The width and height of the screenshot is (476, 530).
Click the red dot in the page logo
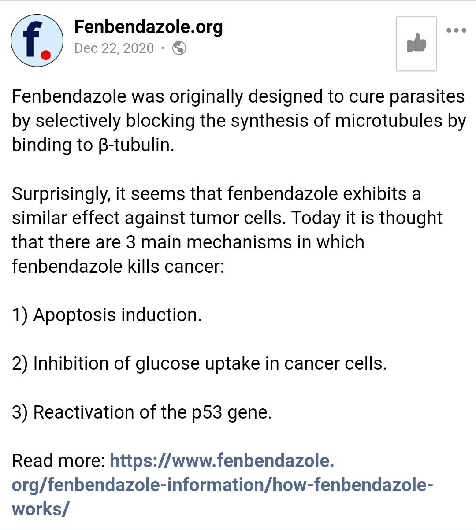click(x=46, y=55)
